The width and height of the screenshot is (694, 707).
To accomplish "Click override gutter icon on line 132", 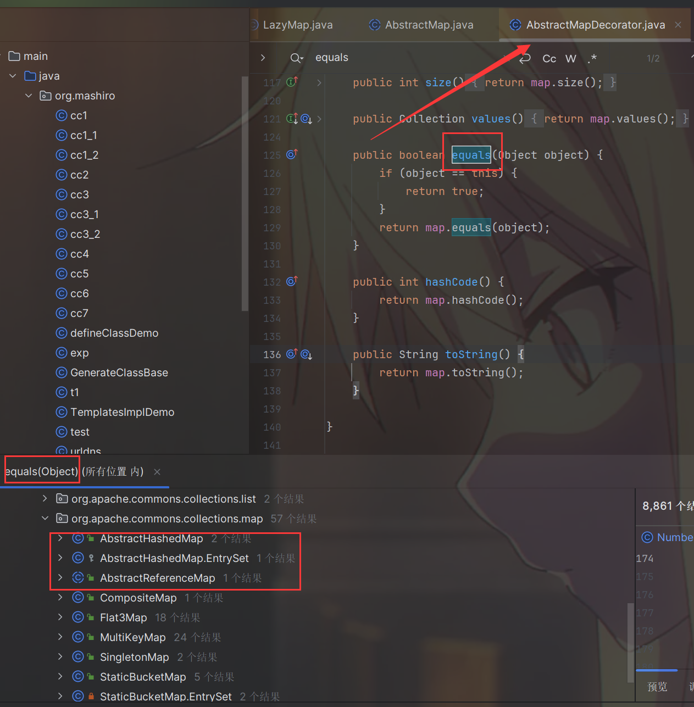I will [x=292, y=281].
